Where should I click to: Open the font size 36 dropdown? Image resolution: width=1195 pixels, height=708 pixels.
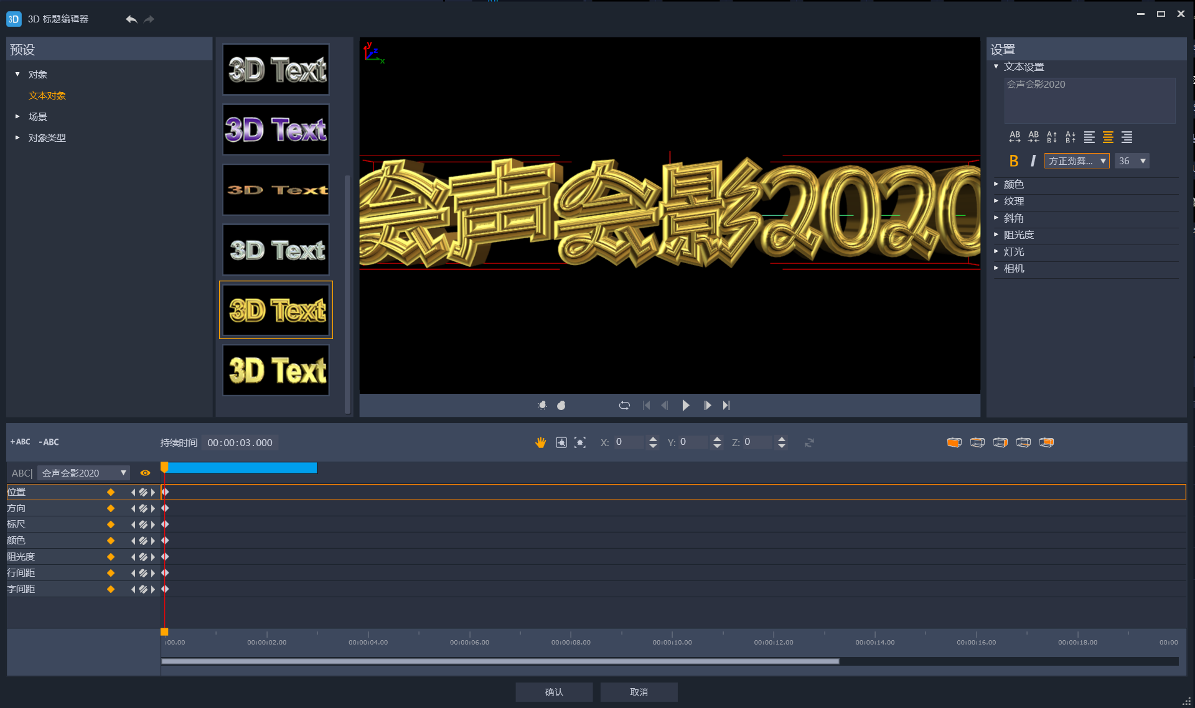[1132, 161]
